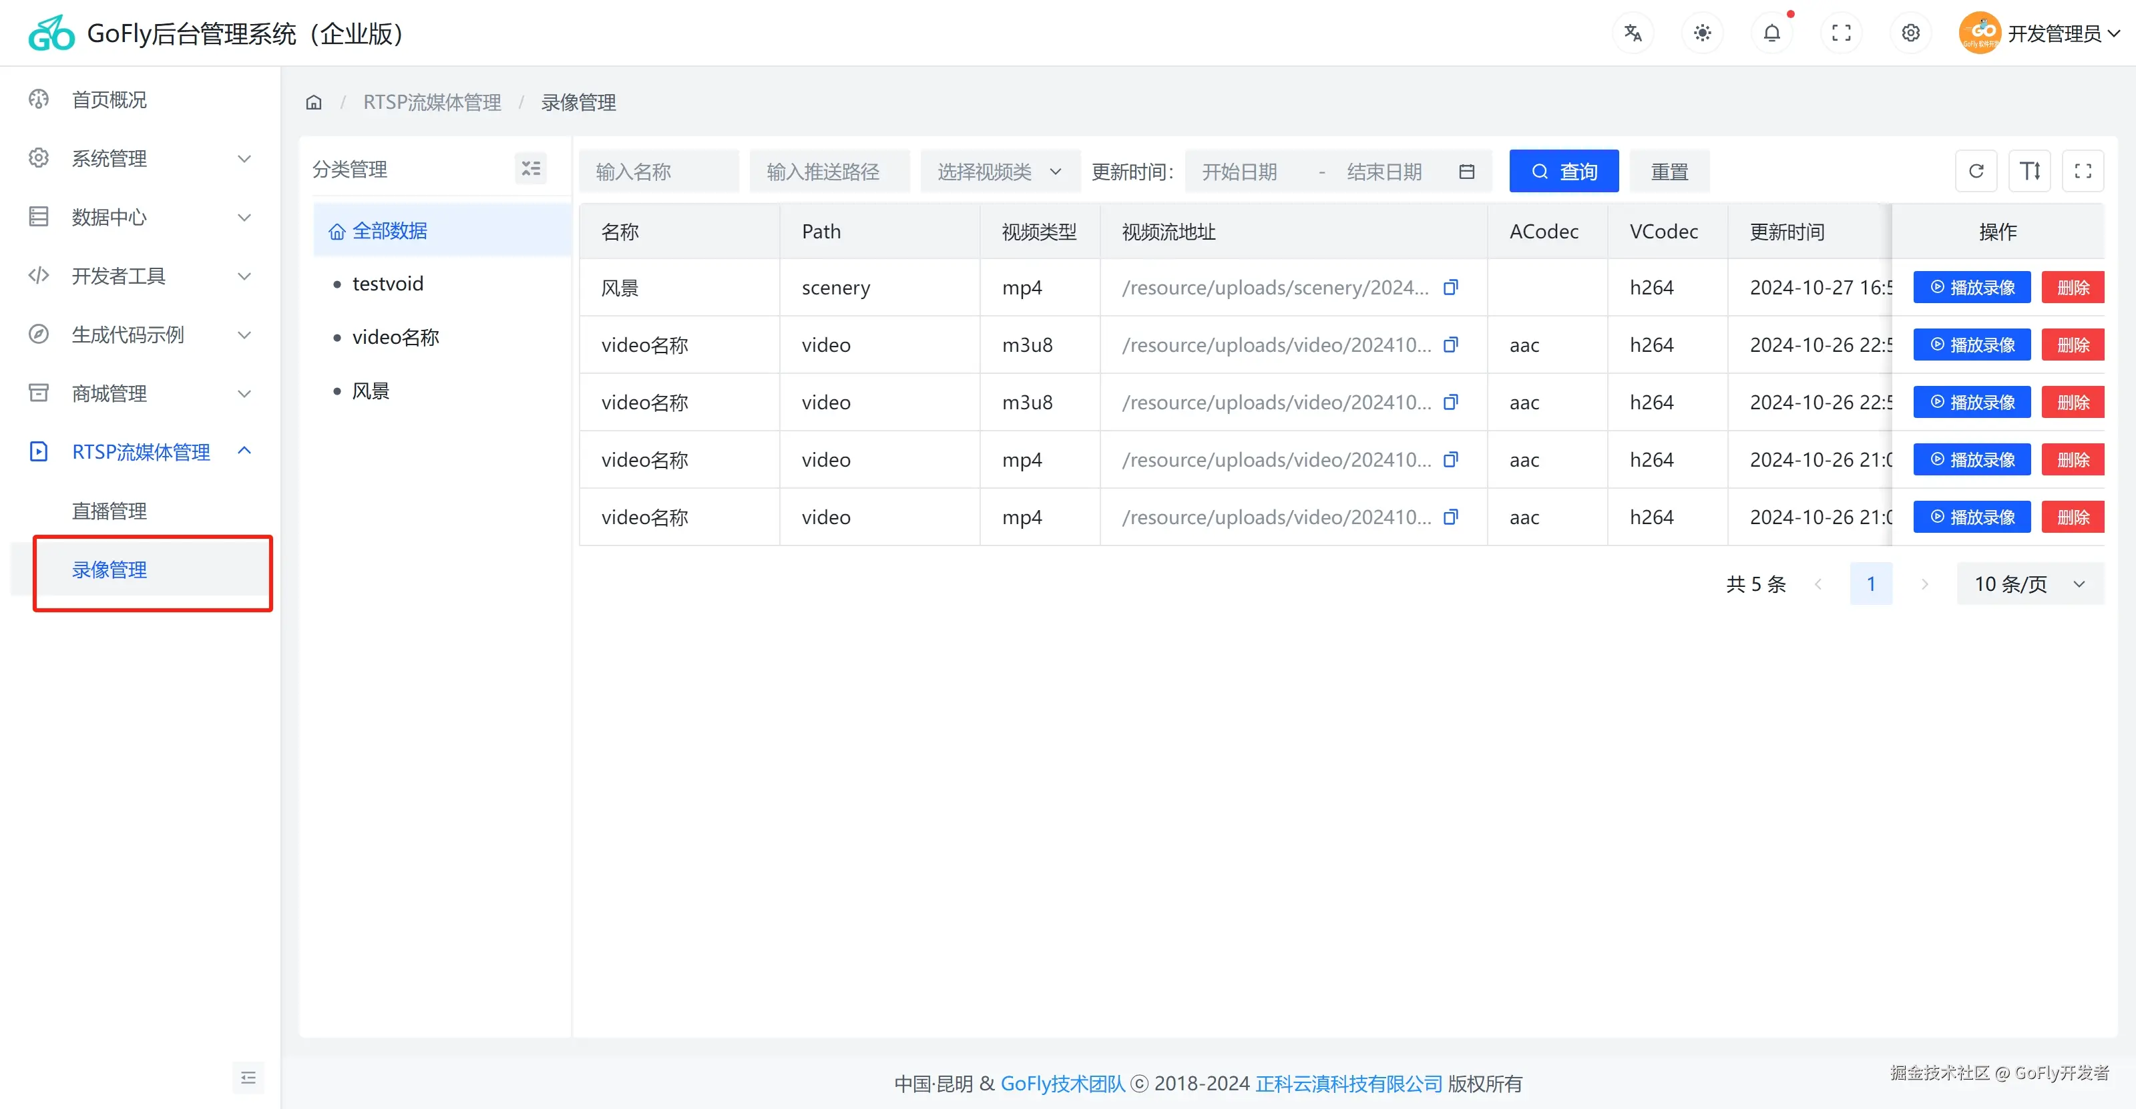
Task: Play the first video名称 recording
Action: point(1971,345)
